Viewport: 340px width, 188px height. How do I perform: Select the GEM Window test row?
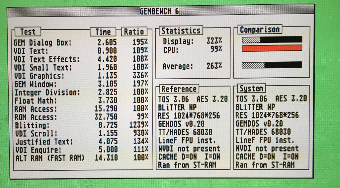tap(81, 84)
